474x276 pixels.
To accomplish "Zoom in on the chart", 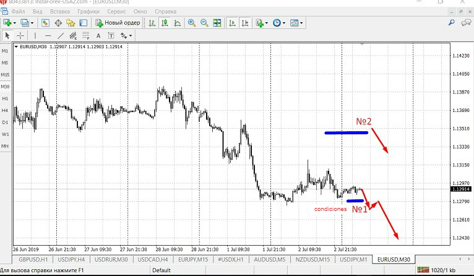I will pos(192,23).
